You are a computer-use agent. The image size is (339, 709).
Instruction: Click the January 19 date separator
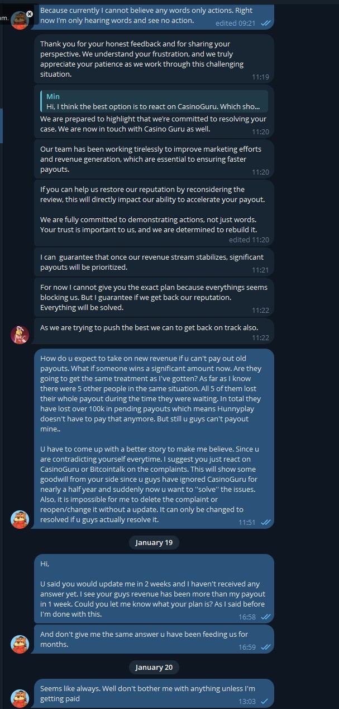(x=154, y=542)
